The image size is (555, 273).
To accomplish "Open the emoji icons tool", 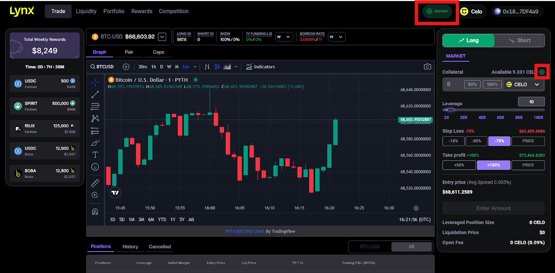I will coord(95,167).
